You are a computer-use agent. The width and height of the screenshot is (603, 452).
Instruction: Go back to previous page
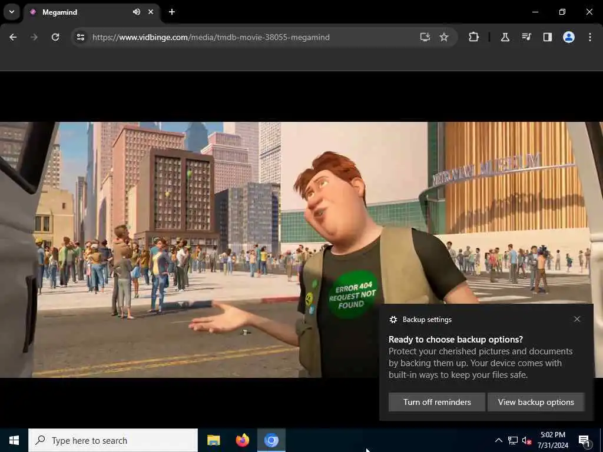click(13, 37)
